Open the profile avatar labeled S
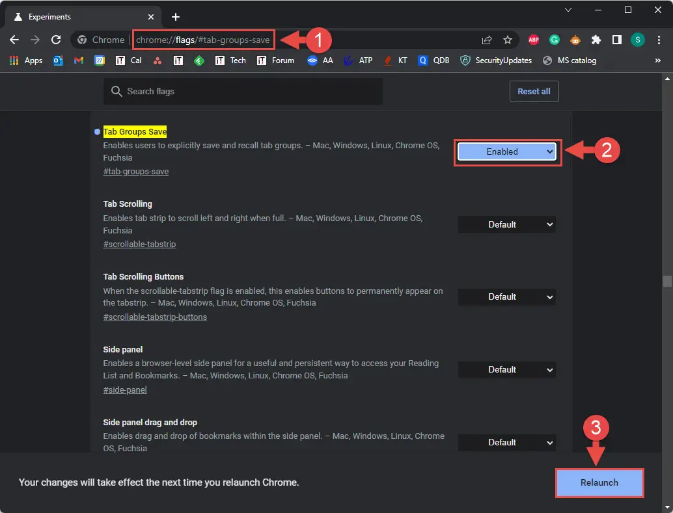The height and width of the screenshot is (513, 673). pos(638,40)
